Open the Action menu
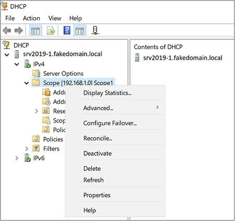235x221 pixels. 31,18
